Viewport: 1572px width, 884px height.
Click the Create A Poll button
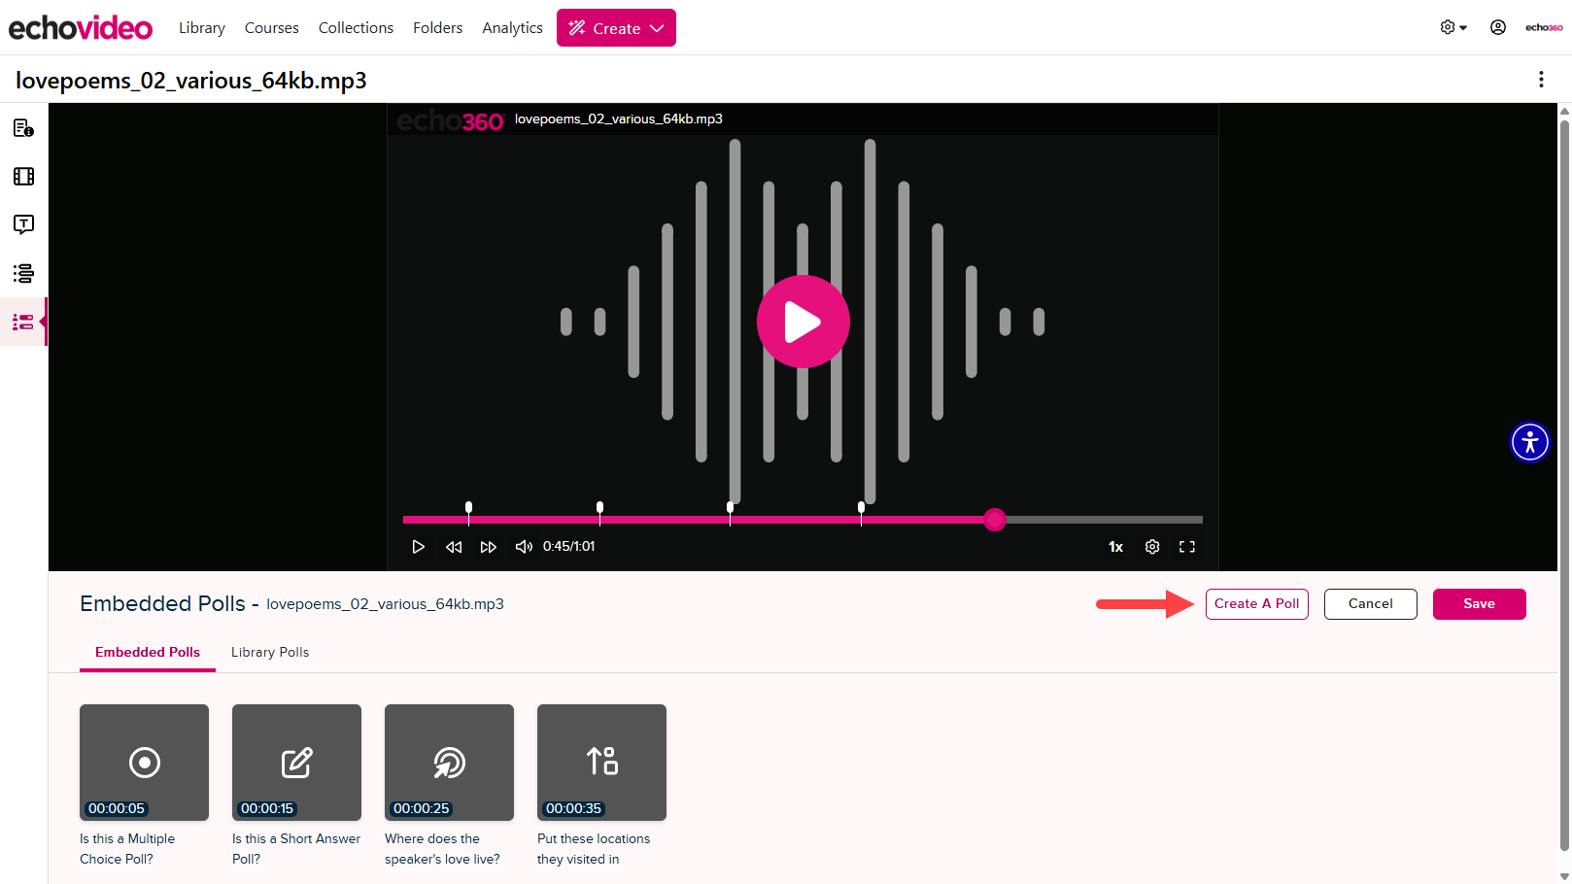point(1256,603)
